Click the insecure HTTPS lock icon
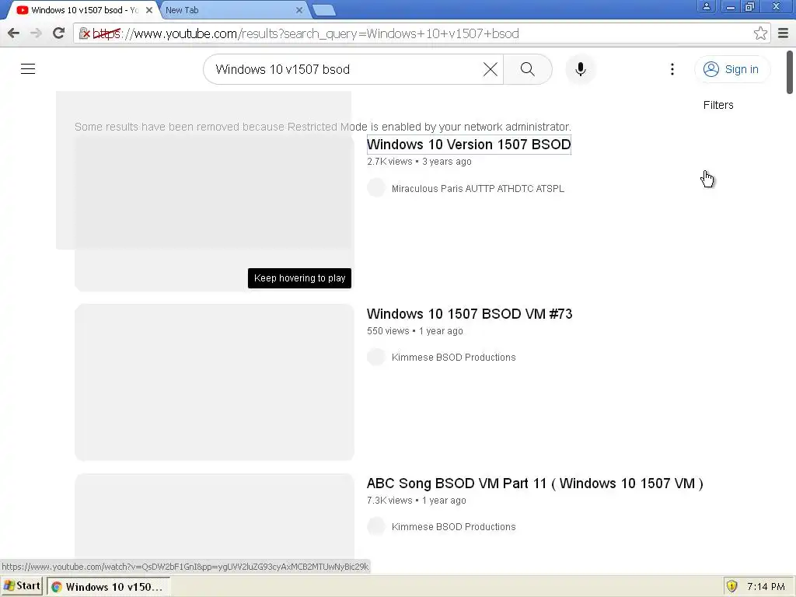Image resolution: width=796 pixels, height=597 pixels. [x=84, y=33]
